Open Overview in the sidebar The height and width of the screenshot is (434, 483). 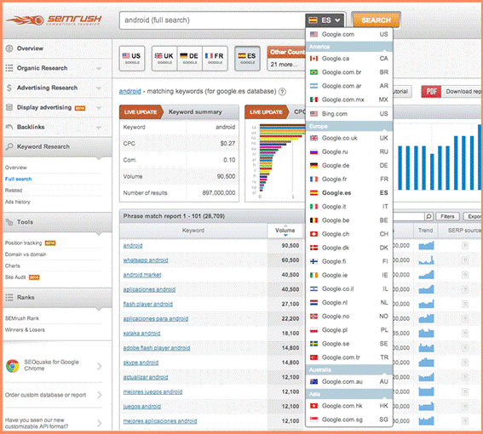tap(30, 49)
